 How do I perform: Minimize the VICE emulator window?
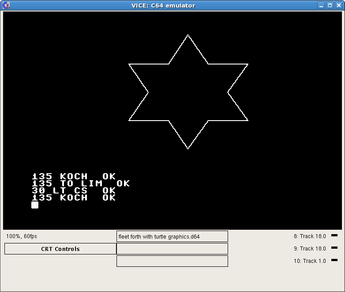[x=322, y=5]
